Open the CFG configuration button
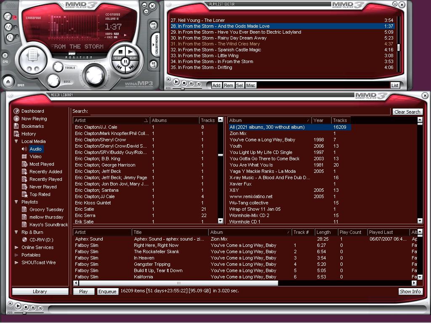Screen dimensions: 431x323 [5, 56]
